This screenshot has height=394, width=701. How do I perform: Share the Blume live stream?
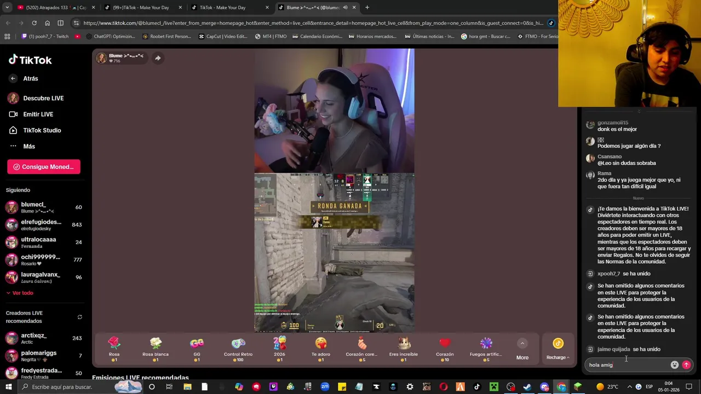[x=158, y=58]
